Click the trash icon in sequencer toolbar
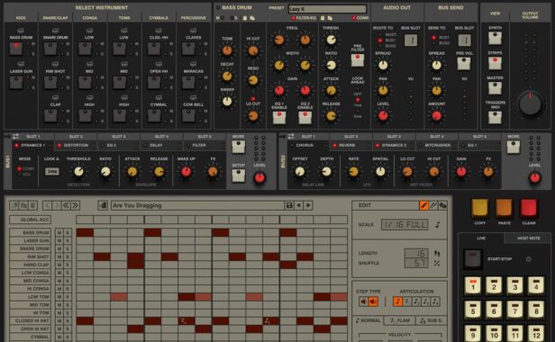The width and height of the screenshot is (555, 342). [x=32, y=205]
